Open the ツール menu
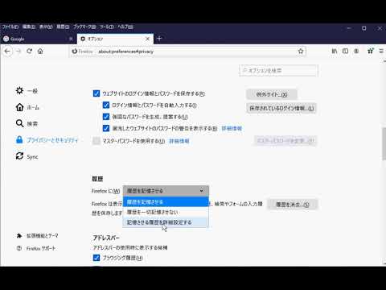The height and width of the screenshot is (290, 386). pos(107,27)
